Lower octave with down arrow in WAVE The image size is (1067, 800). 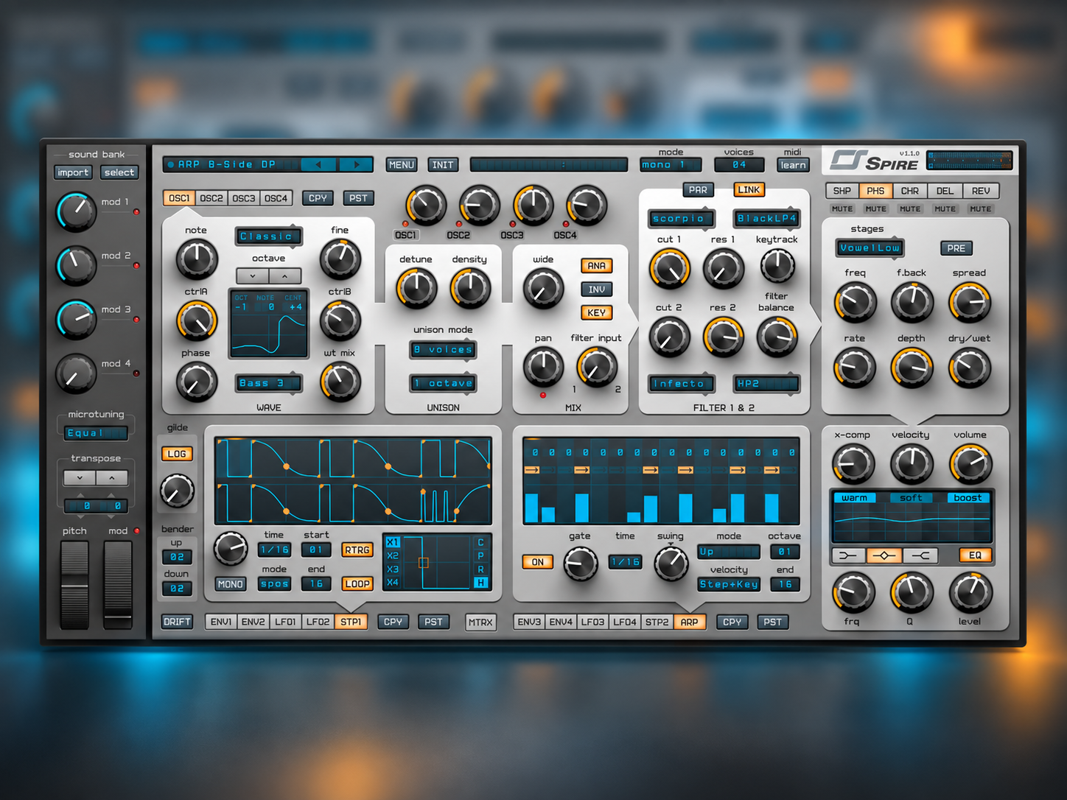(253, 276)
